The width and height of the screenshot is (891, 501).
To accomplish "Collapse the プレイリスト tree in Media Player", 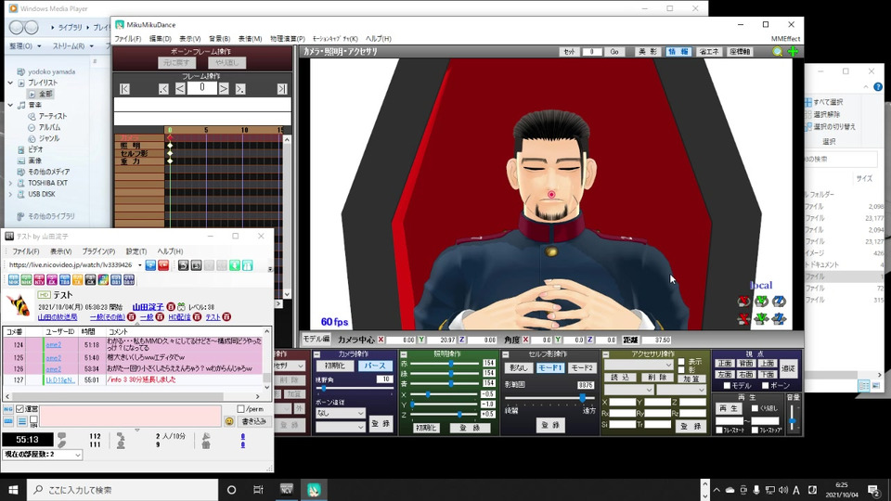I will point(10,83).
